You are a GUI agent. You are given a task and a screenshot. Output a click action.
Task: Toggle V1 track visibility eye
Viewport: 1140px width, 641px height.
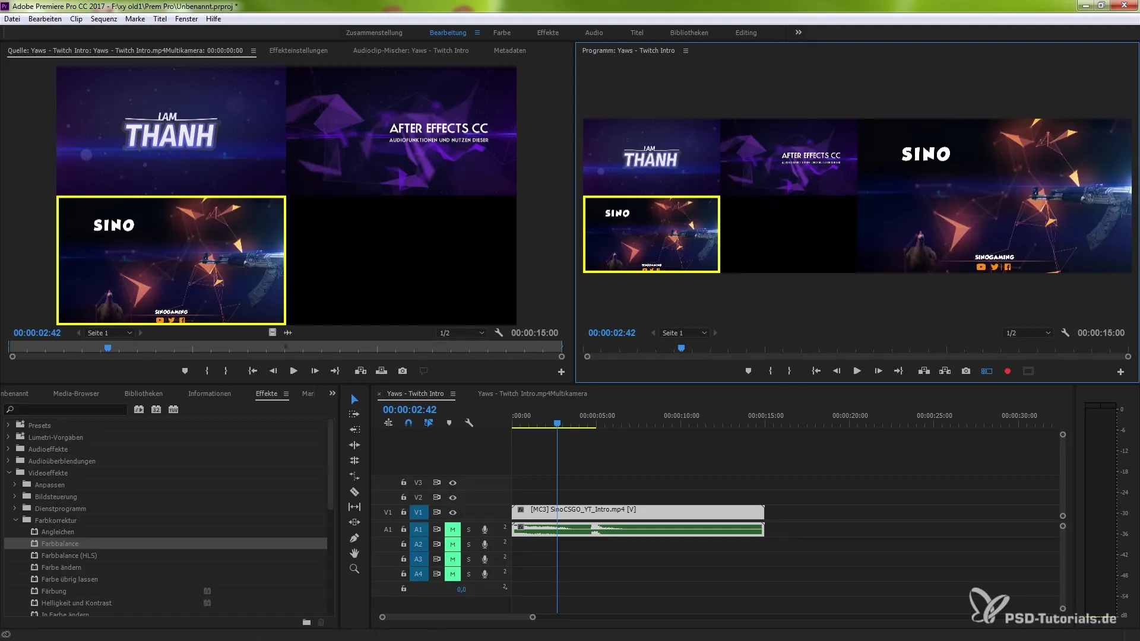(x=452, y=512)
